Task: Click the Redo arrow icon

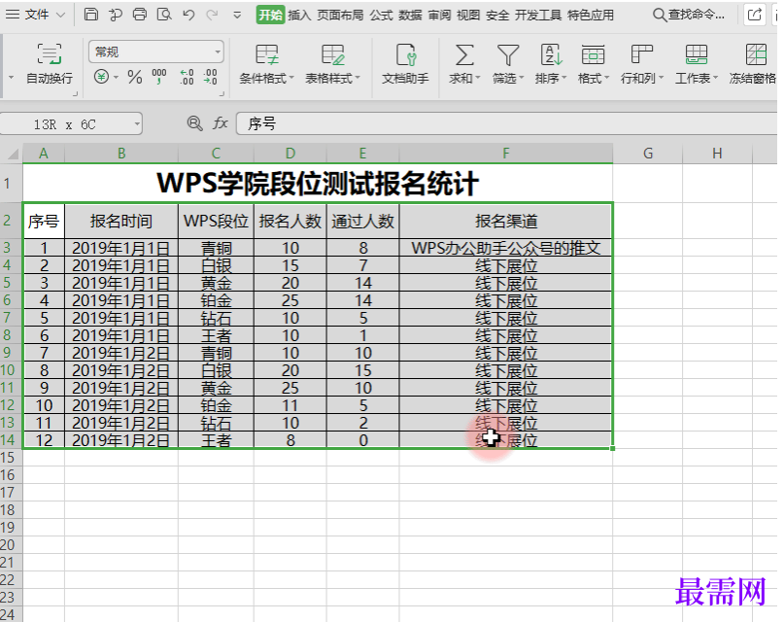Action: [x=213, y=15]
